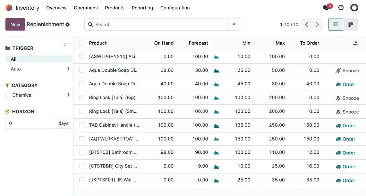Enable the Chemical category filter
This screenshot has width=366, height=196.
8,95
